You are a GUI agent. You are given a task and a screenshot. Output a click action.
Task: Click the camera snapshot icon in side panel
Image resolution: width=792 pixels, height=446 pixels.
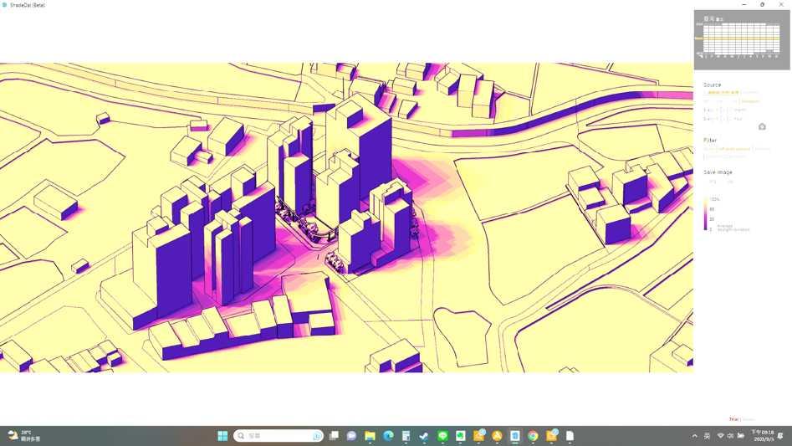762,127
